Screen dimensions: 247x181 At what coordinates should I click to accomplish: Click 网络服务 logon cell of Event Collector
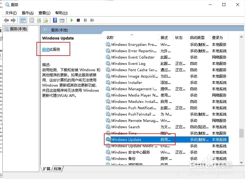219,57
